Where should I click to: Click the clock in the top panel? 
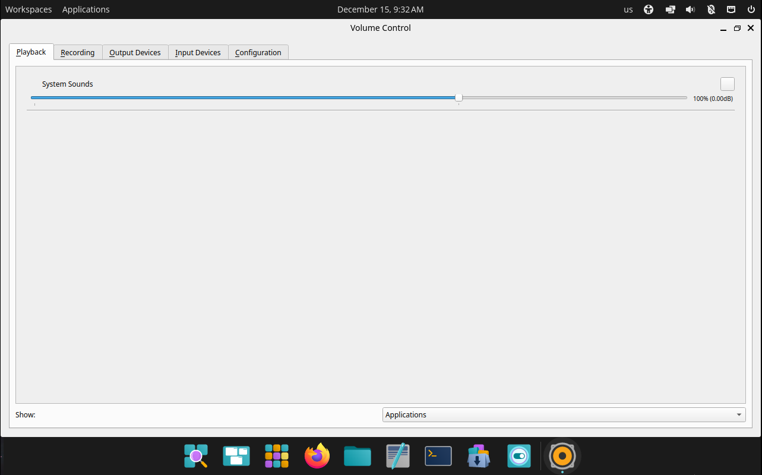[380, 9]
